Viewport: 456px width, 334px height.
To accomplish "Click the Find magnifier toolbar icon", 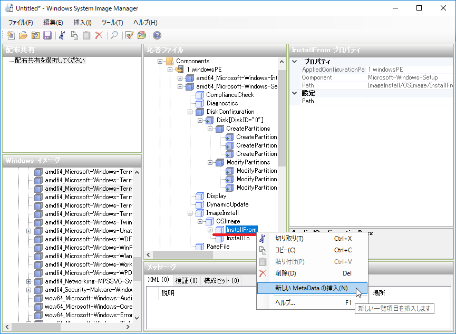I will (x=114, y=35).
